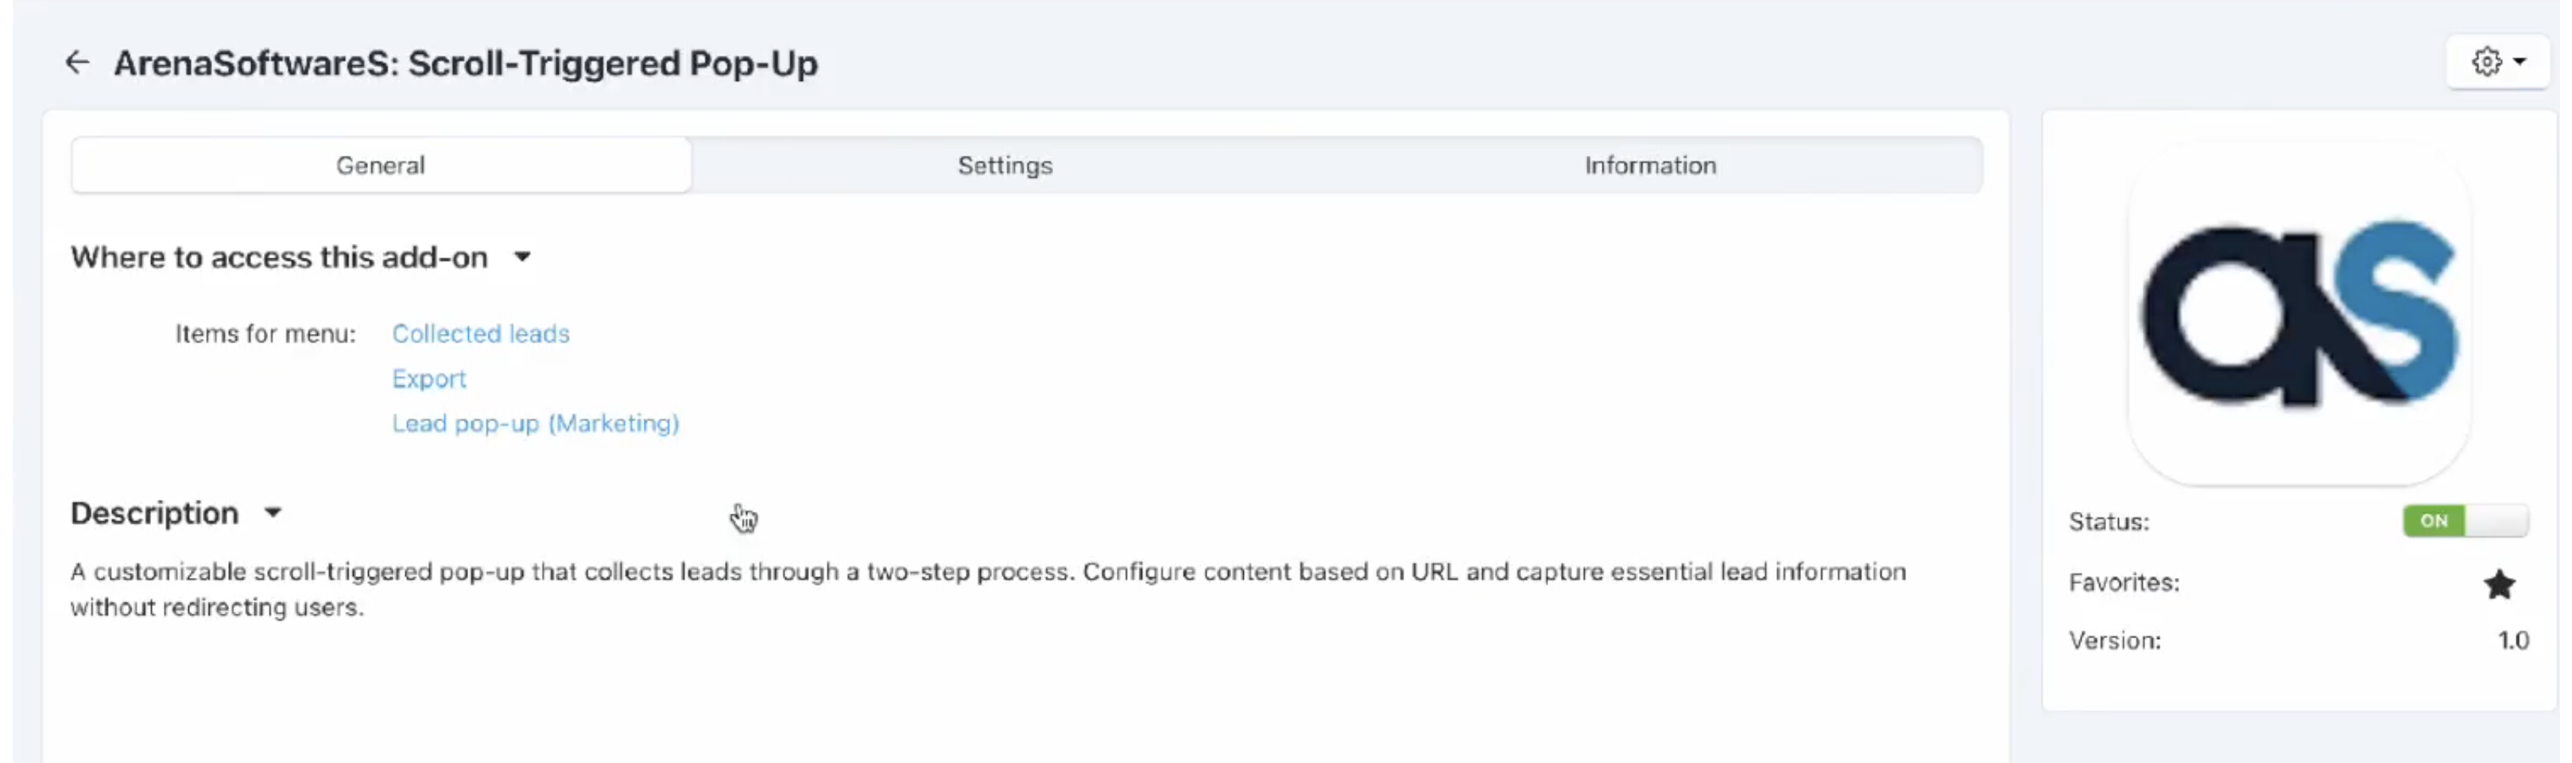This screenshot has width=2572, height=763.
Task: Open the Collected leads link
Action: [x=480, y=334]
